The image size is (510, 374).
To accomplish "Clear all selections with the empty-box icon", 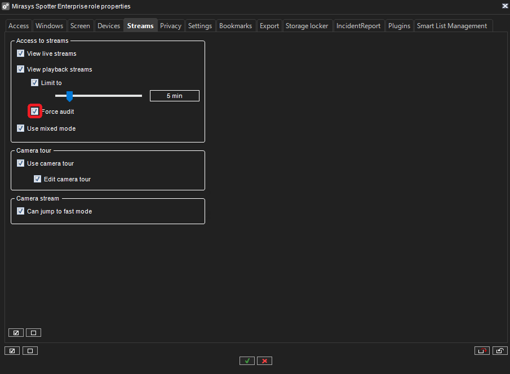I will 33,332.
